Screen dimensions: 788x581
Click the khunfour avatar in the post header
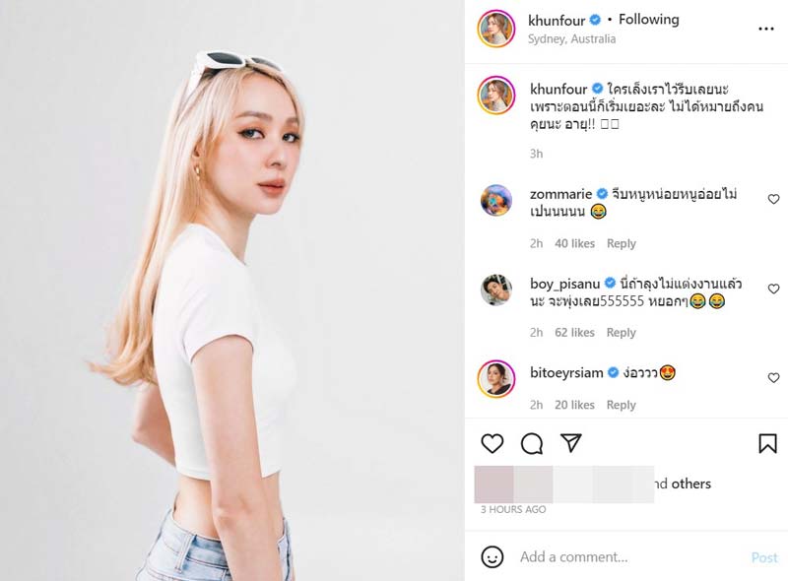(x=496, y=29)
